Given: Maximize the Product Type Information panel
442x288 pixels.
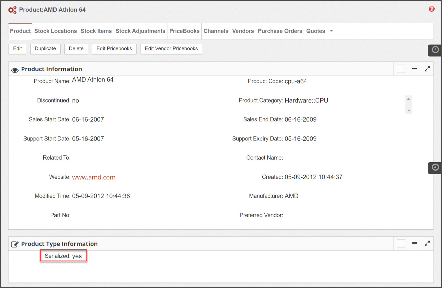Looking at the screenshot, I should pos(427,243).
